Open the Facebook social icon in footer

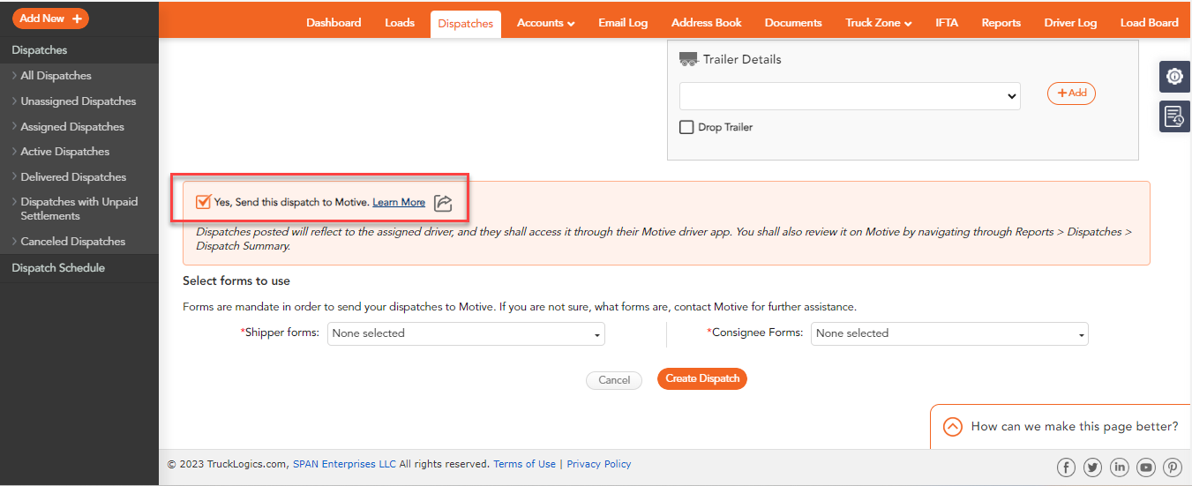click(1066, 467)
